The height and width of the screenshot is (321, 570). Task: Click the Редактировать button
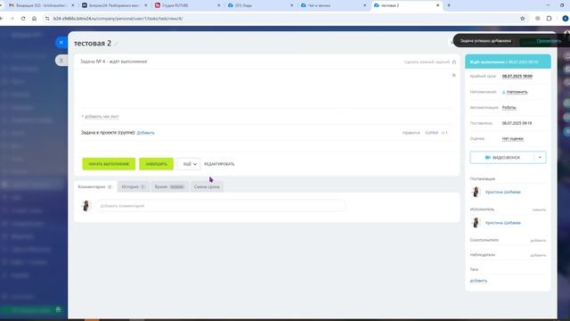[x=219, y=164]
